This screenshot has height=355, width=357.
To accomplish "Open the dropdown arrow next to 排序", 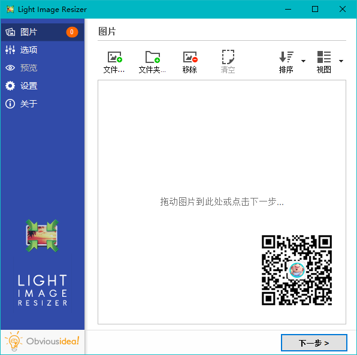I will click(303, 61).
